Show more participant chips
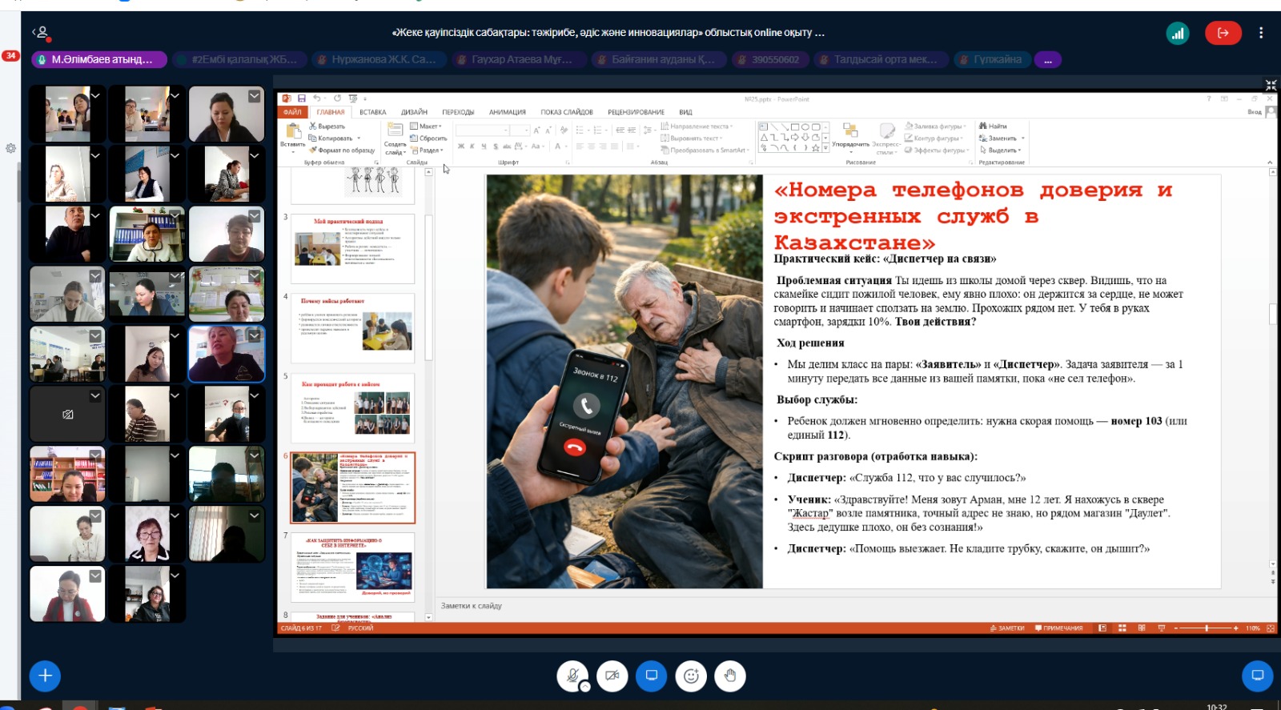1281x710 pixels. tap(1047, 60)
